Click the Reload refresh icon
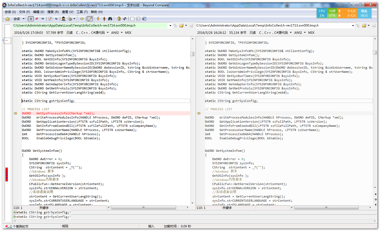380x231 pixels. (125, 19)
